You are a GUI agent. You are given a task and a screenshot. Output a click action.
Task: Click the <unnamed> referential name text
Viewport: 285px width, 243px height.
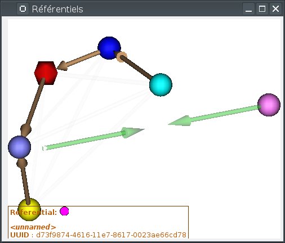pyautogui.click(x=33, y=227)
